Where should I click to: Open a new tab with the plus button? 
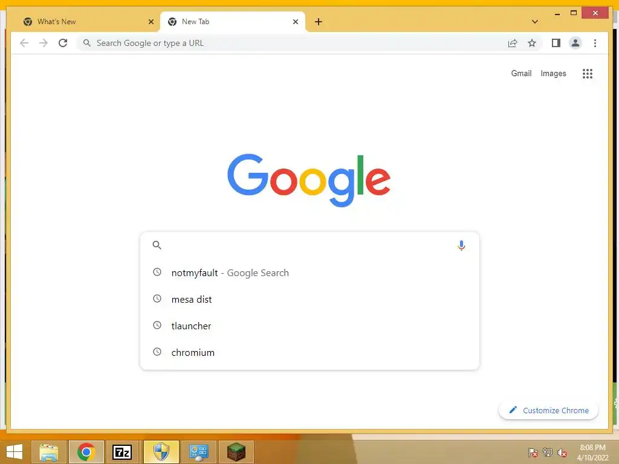(319, 22)
